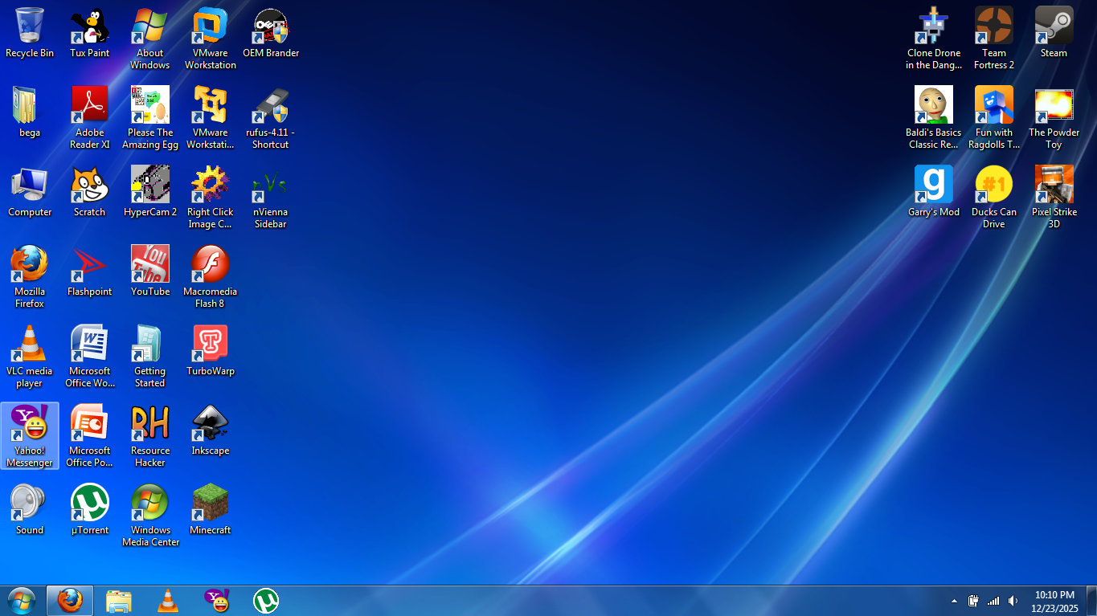
Task: Open the volume control in system tray
Action: (x=1013, y=601)
